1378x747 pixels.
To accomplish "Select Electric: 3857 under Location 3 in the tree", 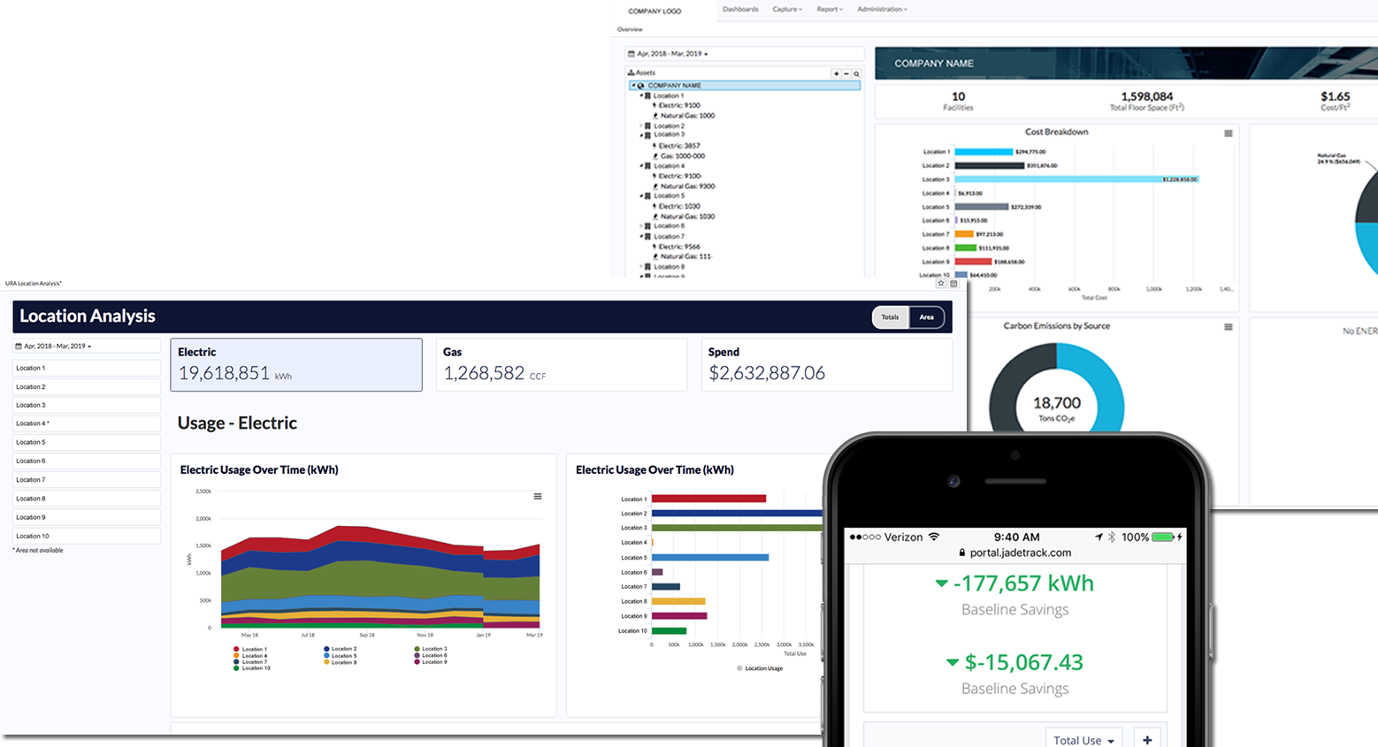I will point(679,146).
